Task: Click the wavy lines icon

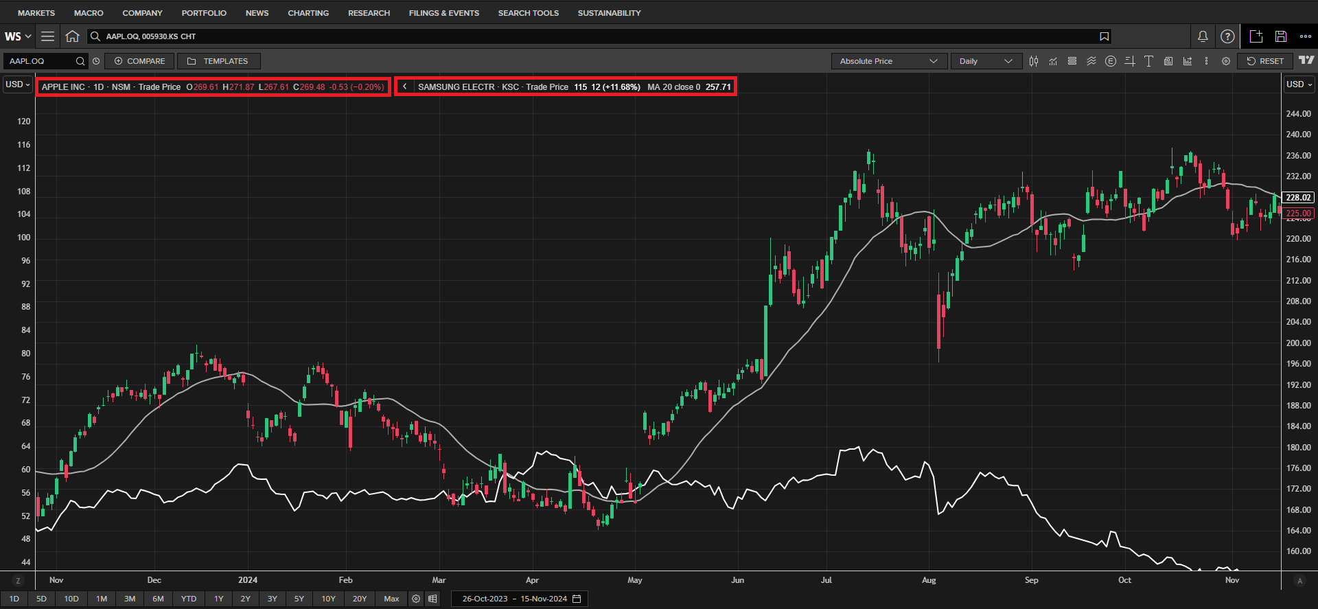Action: click(1091, 61)
